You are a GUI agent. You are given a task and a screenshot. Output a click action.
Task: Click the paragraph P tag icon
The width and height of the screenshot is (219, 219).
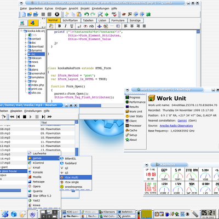point(85,26)
